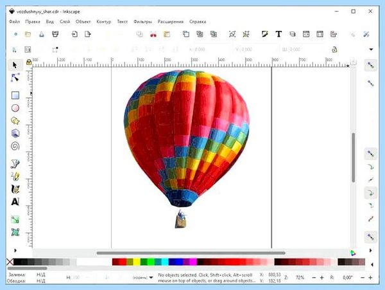Viewport: 385px width, 290px height.
Task: Expand hidden snap controls arrow
Action: (x=370, y=250)
